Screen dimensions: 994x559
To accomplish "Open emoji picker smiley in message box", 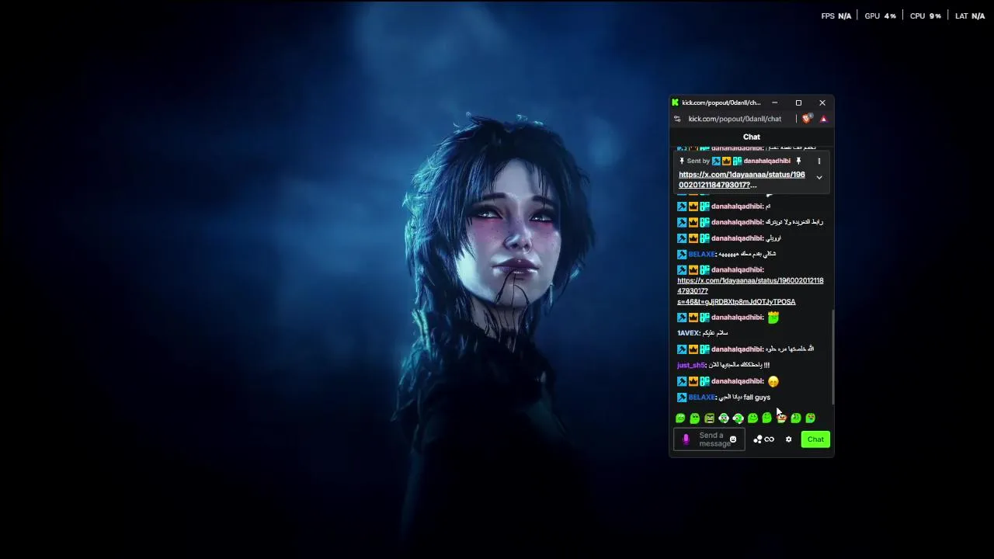I will coord(732,439).
